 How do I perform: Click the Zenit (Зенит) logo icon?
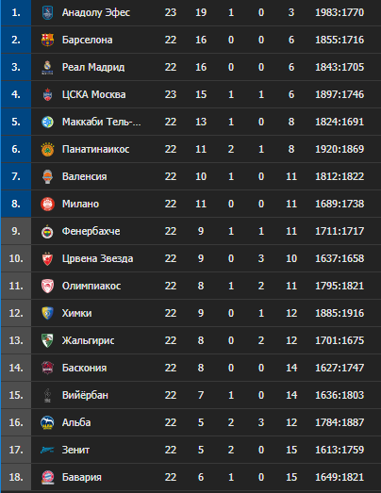tap(47, 450)
